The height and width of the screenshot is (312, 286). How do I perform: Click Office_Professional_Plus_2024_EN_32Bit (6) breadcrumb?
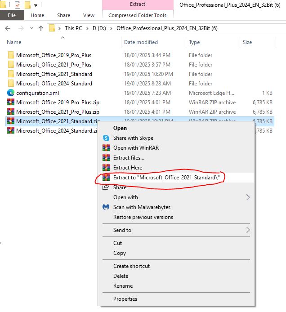coord(167,28)
